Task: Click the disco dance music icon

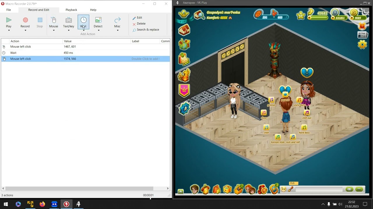Action: tap(264, 113)
